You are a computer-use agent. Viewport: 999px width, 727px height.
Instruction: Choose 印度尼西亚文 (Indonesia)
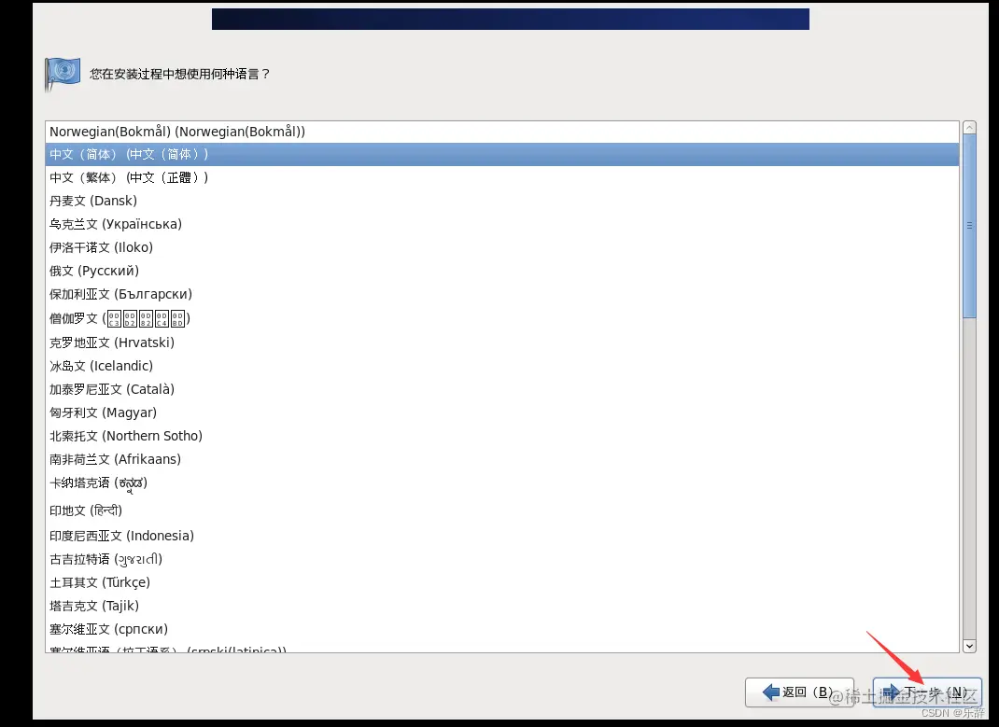pyautogui.click(x=502, y=536)
